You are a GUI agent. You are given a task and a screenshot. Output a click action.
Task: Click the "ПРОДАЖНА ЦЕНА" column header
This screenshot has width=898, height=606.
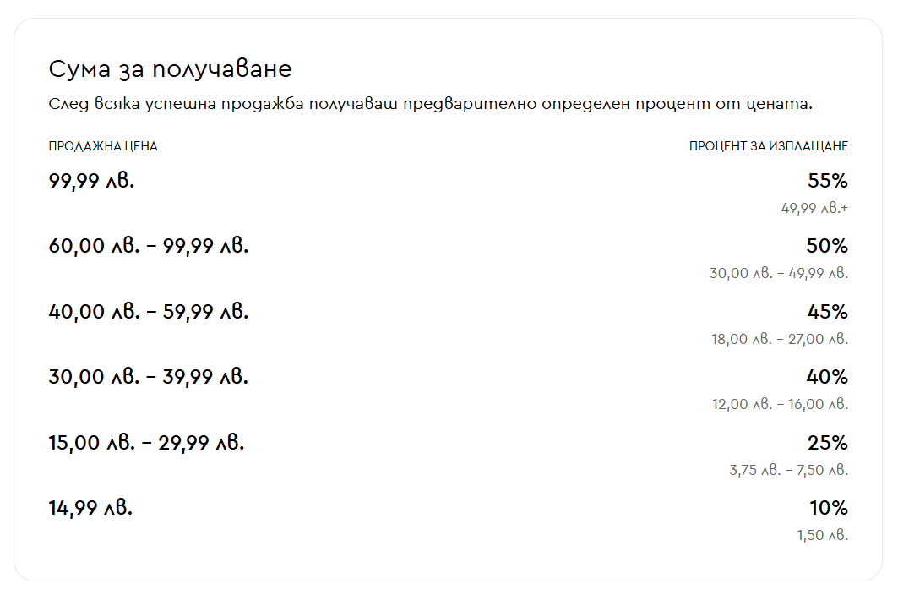[x=103, y=146]
